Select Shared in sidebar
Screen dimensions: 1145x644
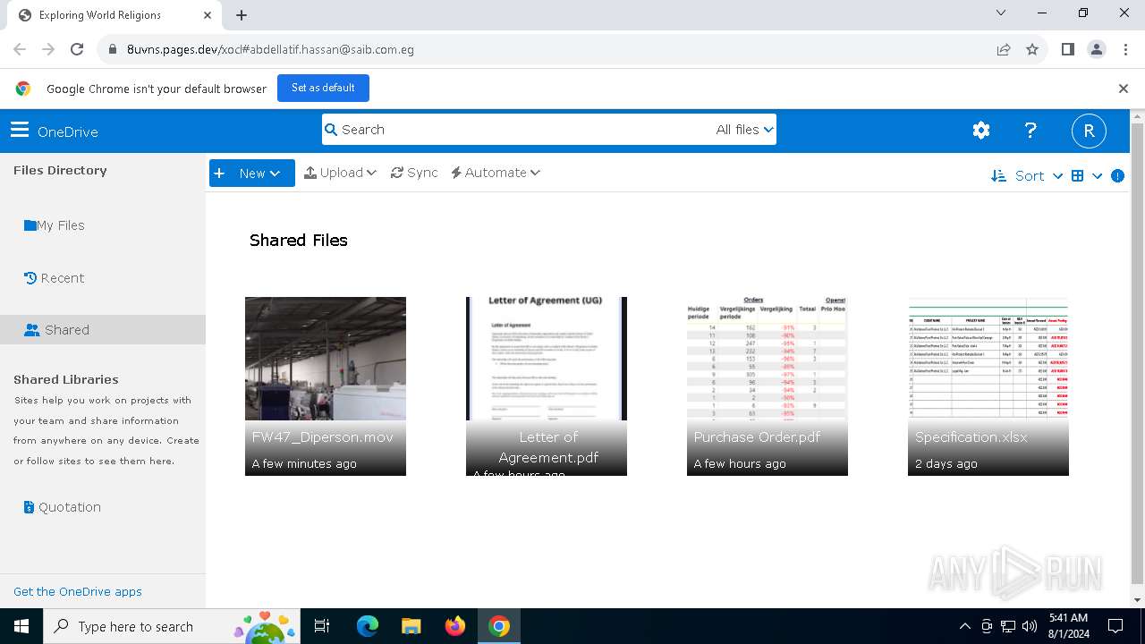pyautogui.click(x=103, y=329)
